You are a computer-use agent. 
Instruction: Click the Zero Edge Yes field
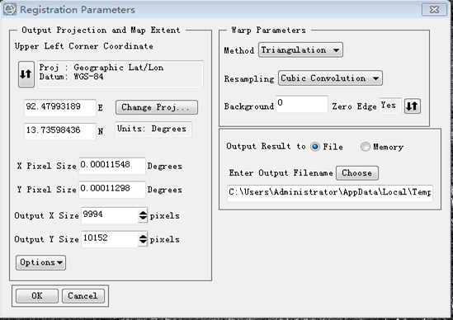click(x=390, y=106)
